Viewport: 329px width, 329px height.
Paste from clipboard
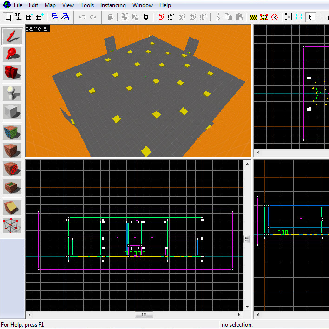point(239,17)
